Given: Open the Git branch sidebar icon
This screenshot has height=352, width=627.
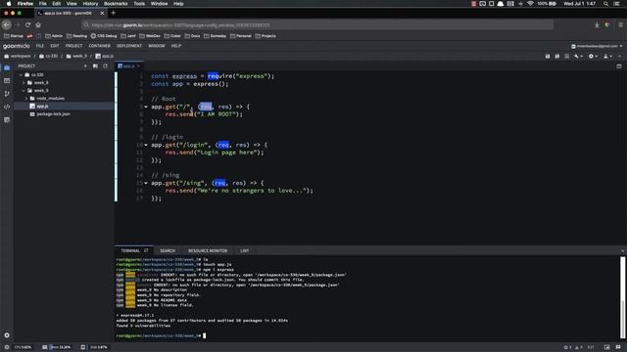Looking at the screenshot, I should click(x=7, y=94).
